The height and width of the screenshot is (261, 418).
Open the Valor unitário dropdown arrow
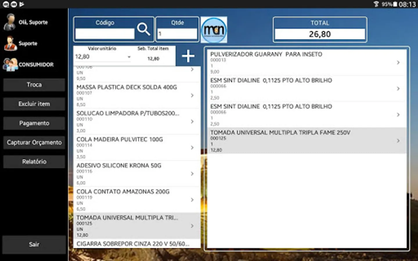(x=129, y=57)
